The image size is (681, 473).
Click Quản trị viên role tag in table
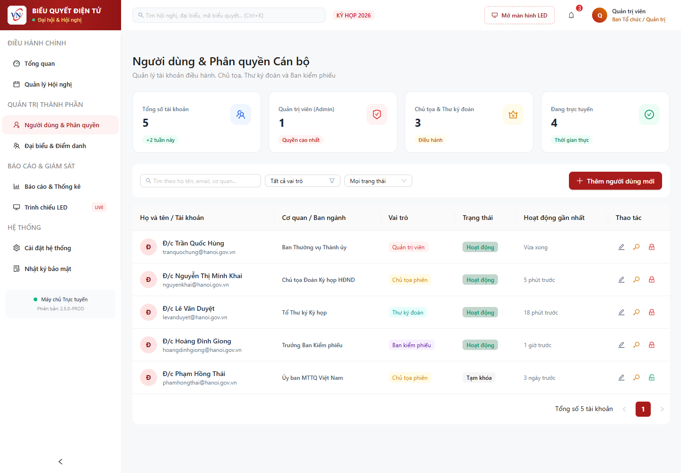(409, 247)
